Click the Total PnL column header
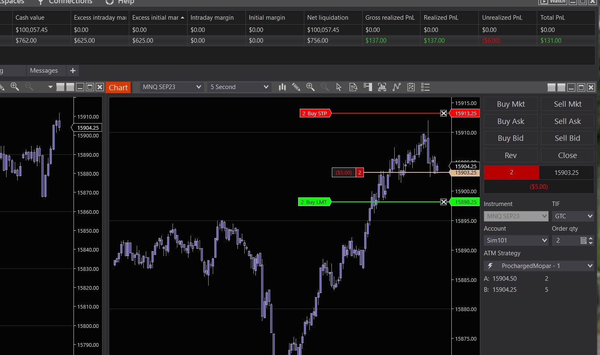Image resolution: width=600 pixels, height=355 pixels. [x=566, y=18]
